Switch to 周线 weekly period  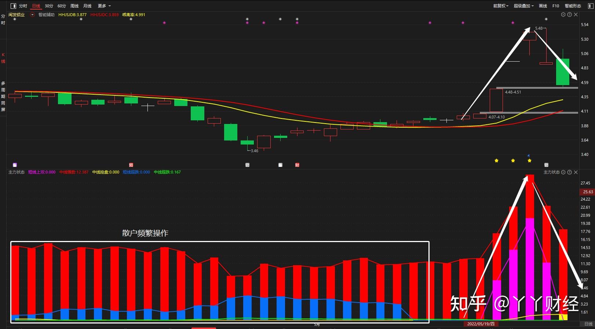click(74, 6)
